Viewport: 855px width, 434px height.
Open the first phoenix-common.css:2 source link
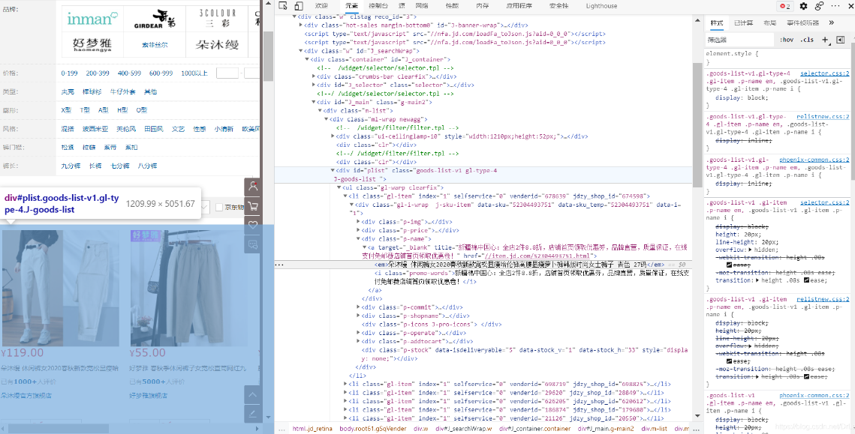click(x=814, y=160)
